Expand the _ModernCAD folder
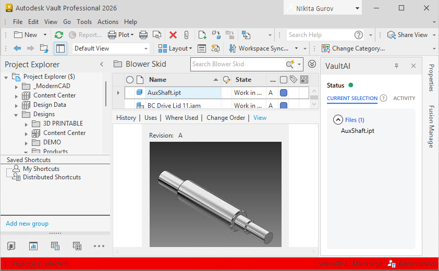 point(16,87)
